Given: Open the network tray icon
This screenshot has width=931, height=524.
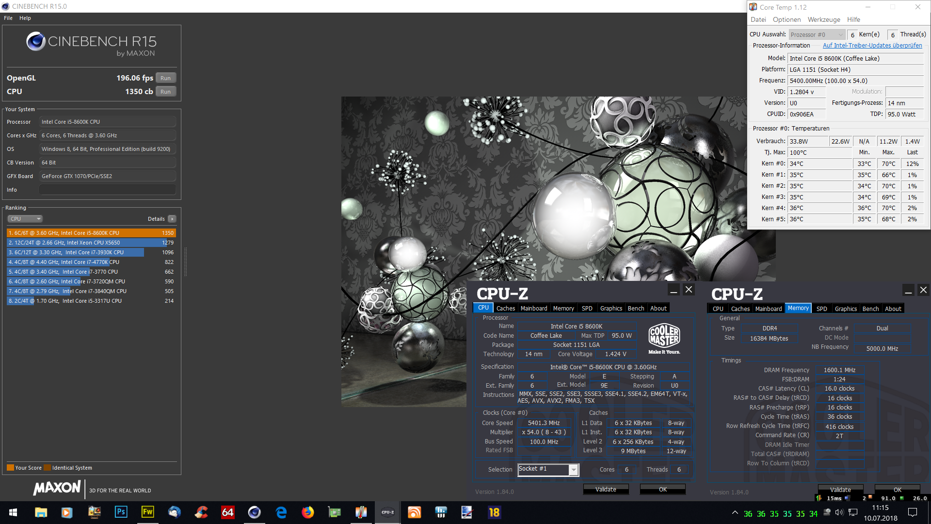Looking at the screenshot, I should 853,512.
